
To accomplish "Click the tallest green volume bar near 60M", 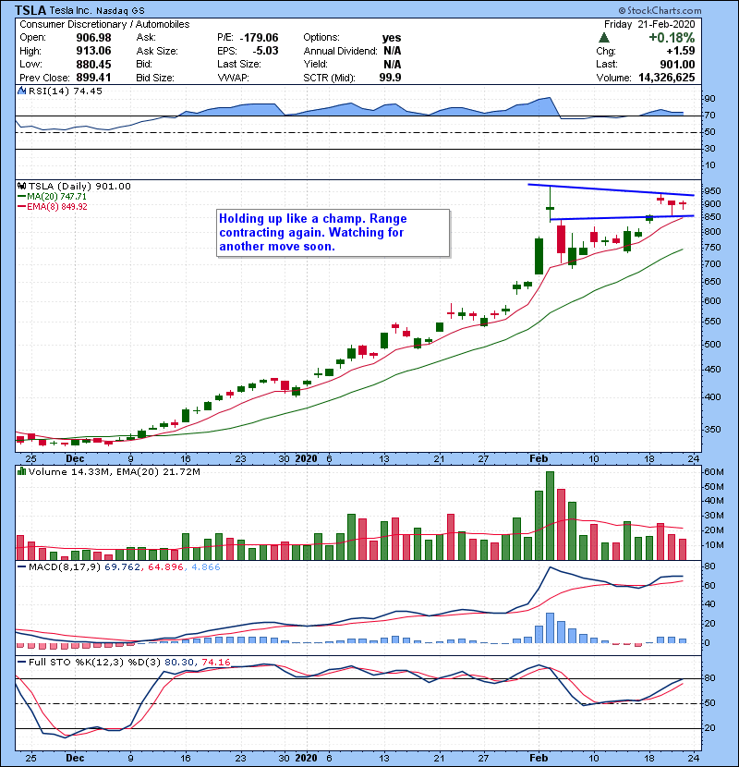I will point(550,516).
